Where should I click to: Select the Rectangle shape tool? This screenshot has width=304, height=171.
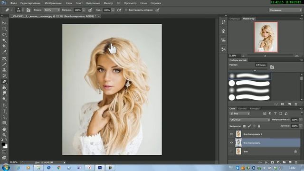[x=4, y=123]
